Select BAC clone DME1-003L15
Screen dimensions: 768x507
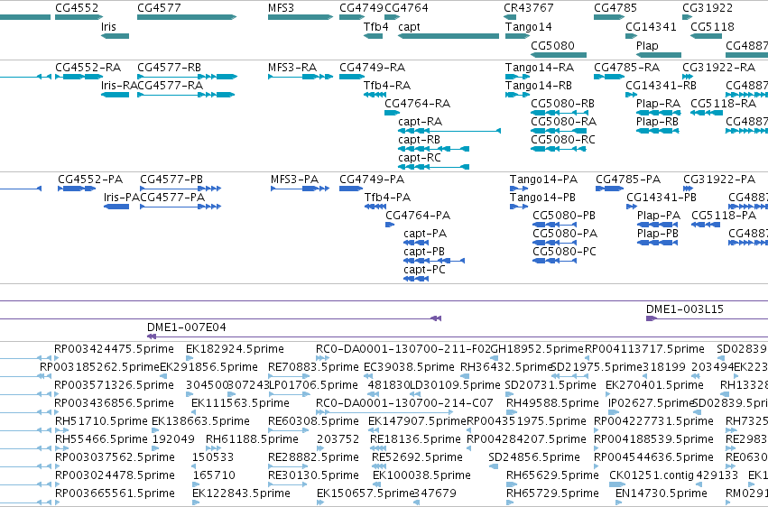click(x=685, y=309)
